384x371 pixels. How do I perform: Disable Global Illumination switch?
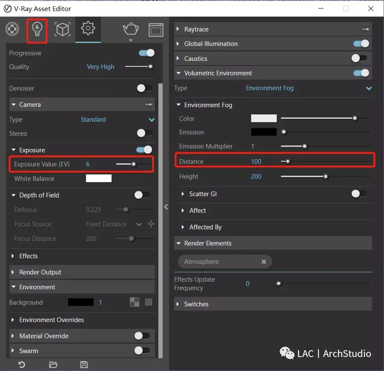point(361,43)
